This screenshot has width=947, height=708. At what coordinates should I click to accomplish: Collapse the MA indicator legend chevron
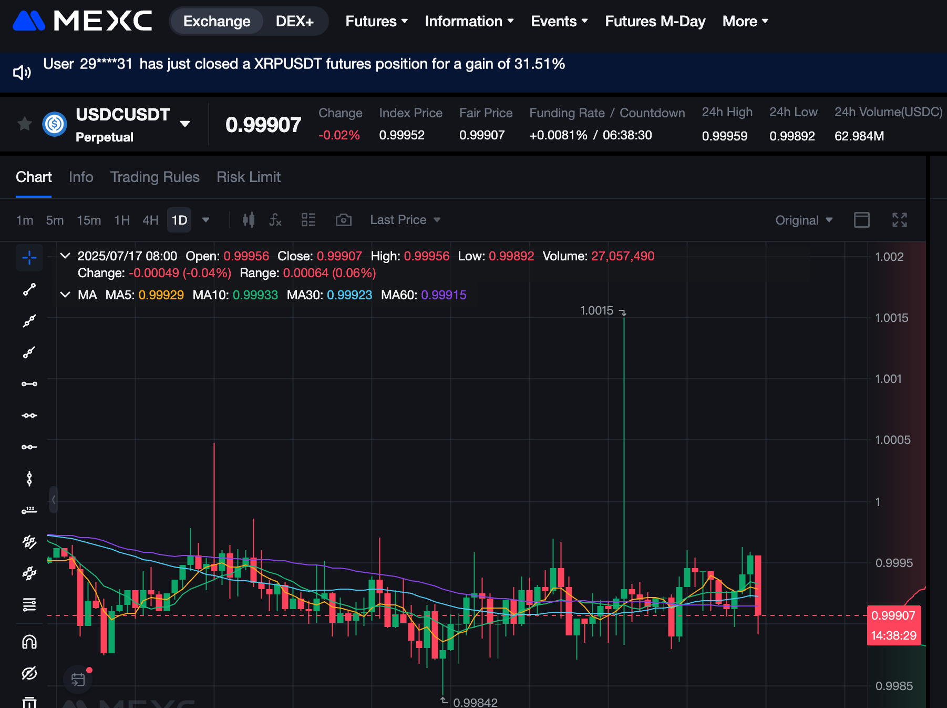65,295
